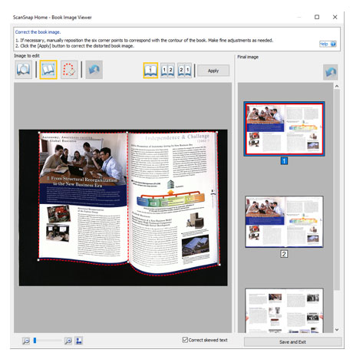Select the point retouch dotted-circle tool

click(x=69, y=70)
